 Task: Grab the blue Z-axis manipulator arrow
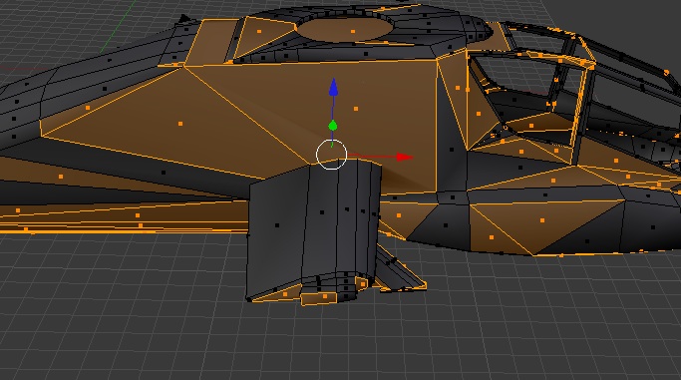(x=333, y=87)
